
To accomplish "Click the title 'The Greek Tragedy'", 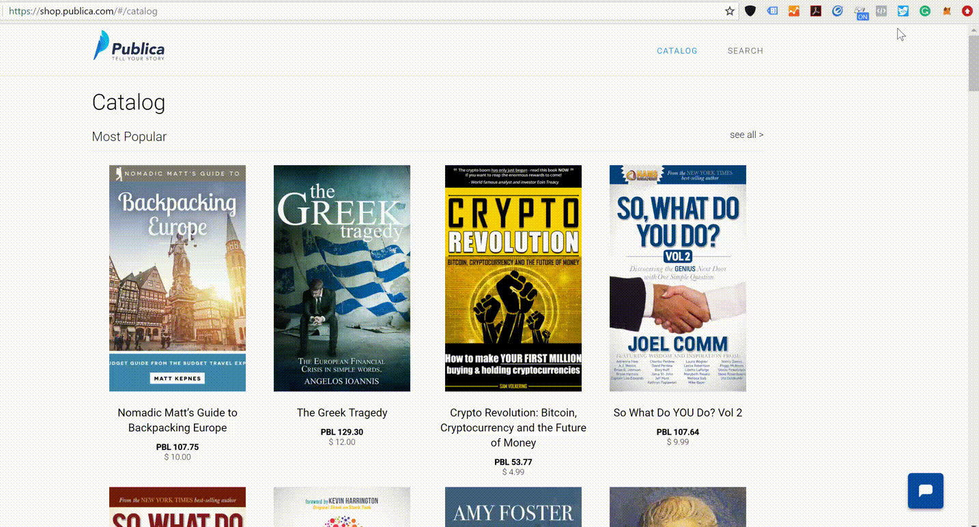I will (342, 412).
